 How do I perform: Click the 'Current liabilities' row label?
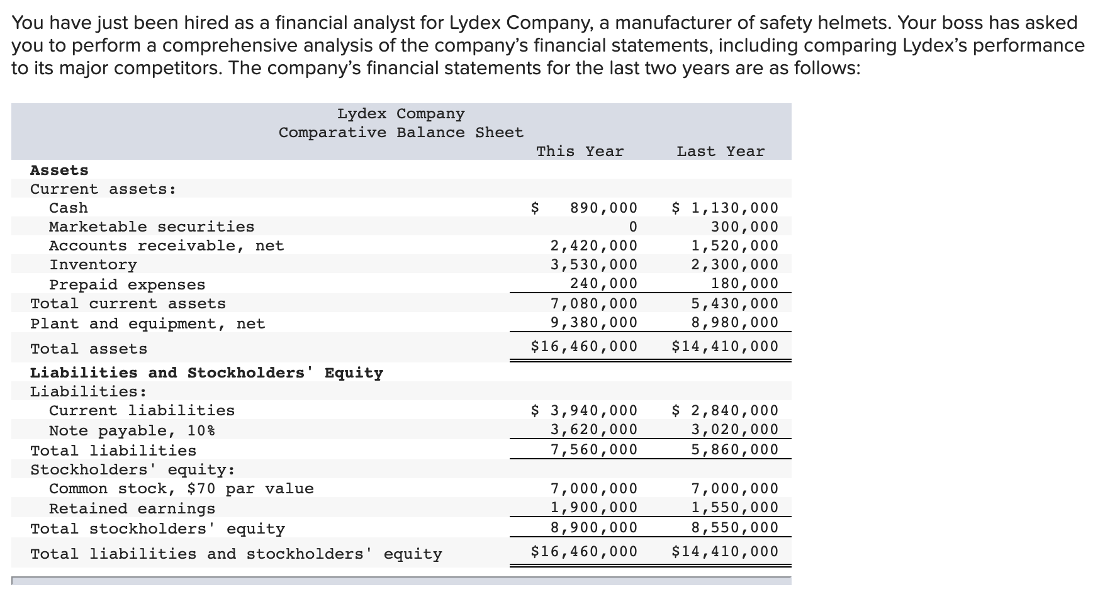click(142, 411)
